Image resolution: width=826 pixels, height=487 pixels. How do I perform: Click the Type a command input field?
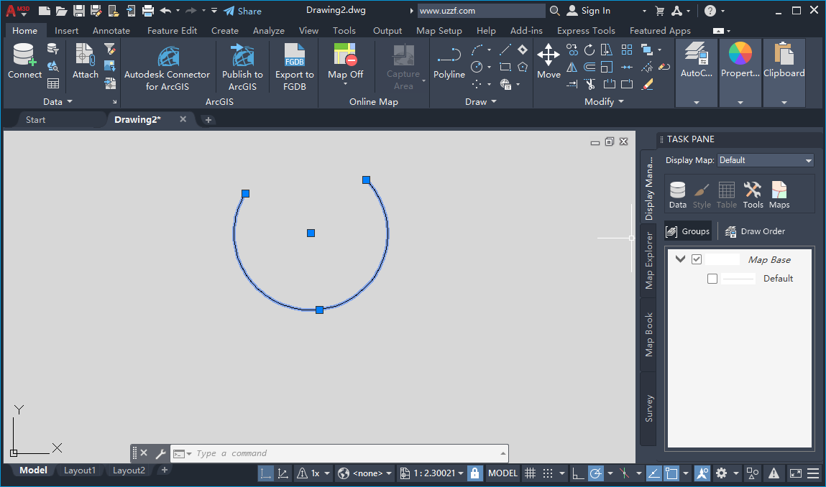coord(288,453)
